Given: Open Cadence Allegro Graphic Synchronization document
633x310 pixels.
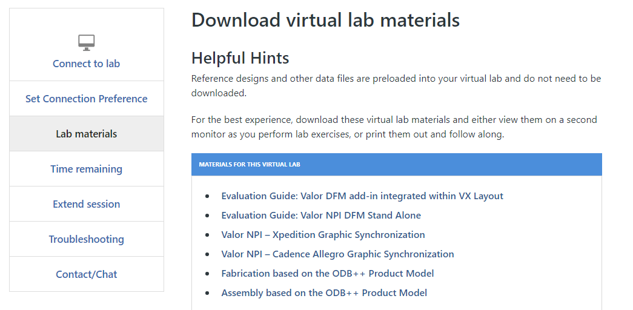Looking at the screenshot, I should point(337,254).
